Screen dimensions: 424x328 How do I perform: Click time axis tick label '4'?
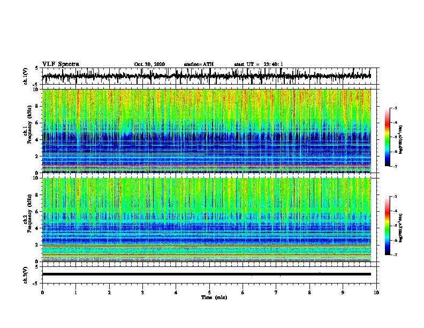point(176,293)
